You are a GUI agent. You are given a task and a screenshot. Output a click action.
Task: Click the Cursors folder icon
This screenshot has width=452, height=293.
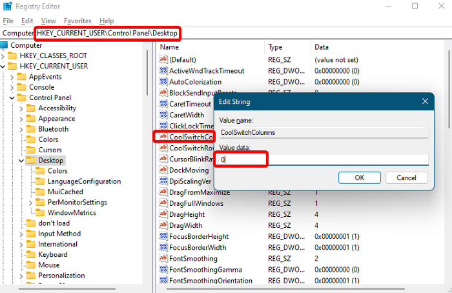[x=31, y=150]
